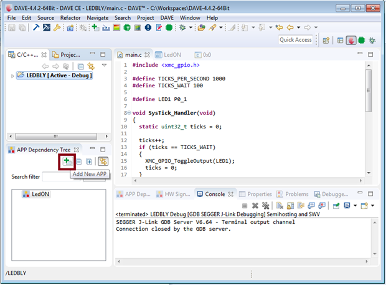Open the DAVE menu

[x=167, y=17]
